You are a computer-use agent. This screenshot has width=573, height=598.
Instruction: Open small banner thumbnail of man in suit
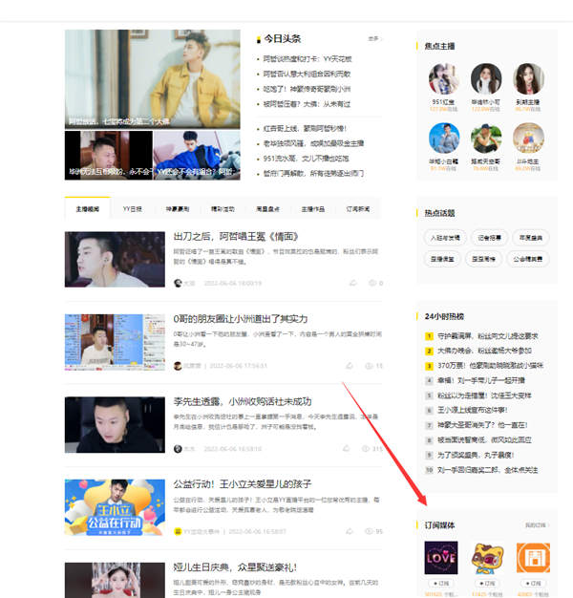pos(109,155)
